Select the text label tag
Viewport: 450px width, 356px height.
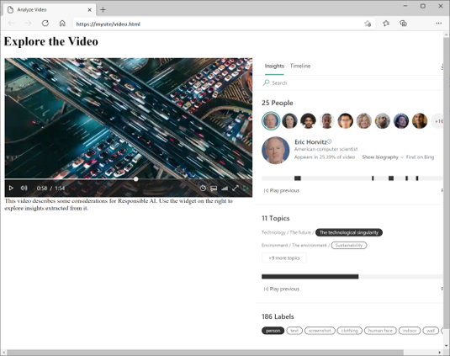click(x=294, y=331)
